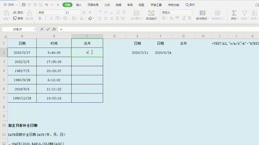Screen dimensions: 259x145
Task: Click the 查找 search button
Action: [x=190, y=5]
